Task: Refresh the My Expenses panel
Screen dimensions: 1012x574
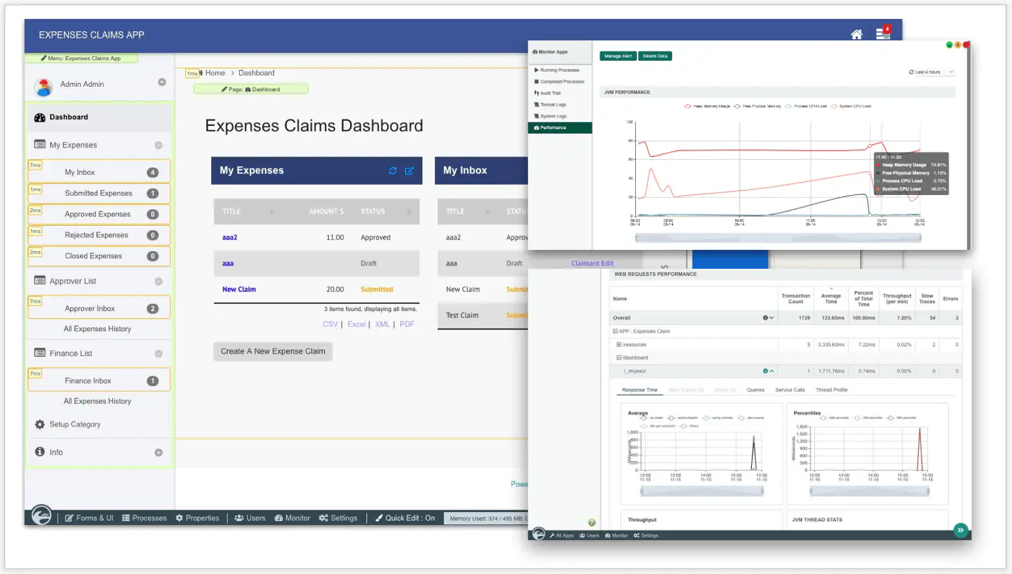Action: (x=393, y=171)
